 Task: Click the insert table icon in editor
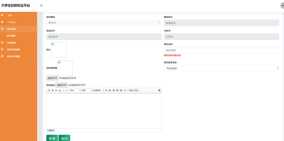[x=106, y=90]
